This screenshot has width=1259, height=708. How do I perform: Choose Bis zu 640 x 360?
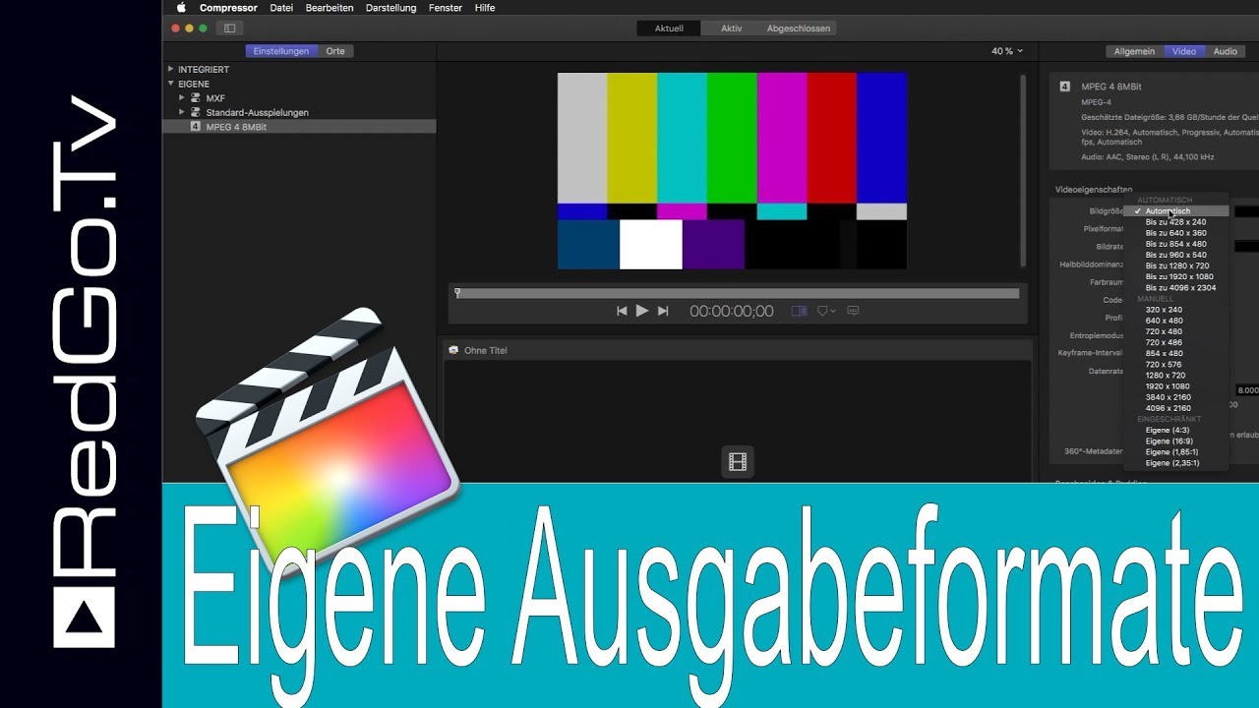1176,233
